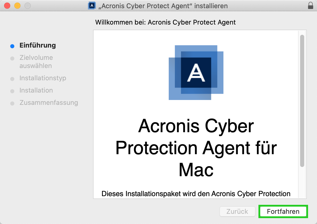Select the Zusammenfassung step
The image size is (317, 224).
pyautogui.click(x=49, y=103)
